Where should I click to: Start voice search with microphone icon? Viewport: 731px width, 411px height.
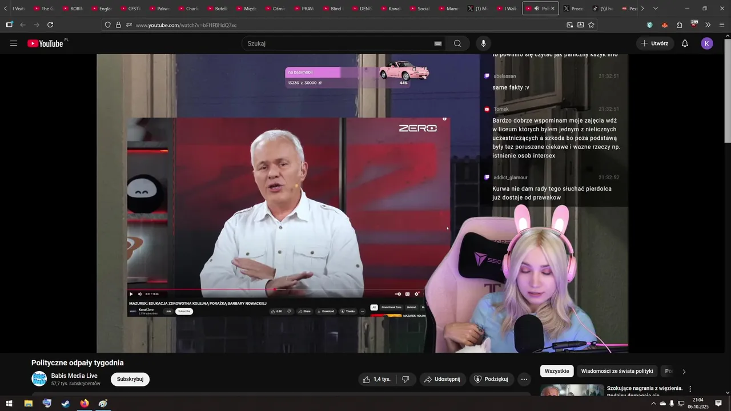pyautogui.click(x=483, y=43)
